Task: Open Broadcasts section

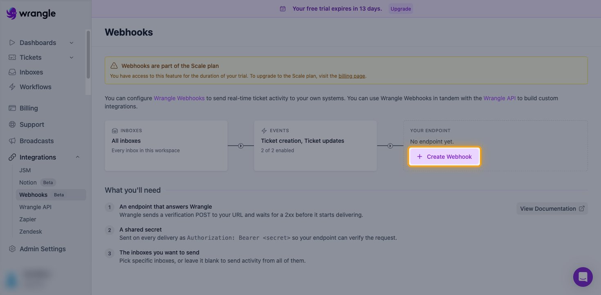Action: [x=37, y=141]
